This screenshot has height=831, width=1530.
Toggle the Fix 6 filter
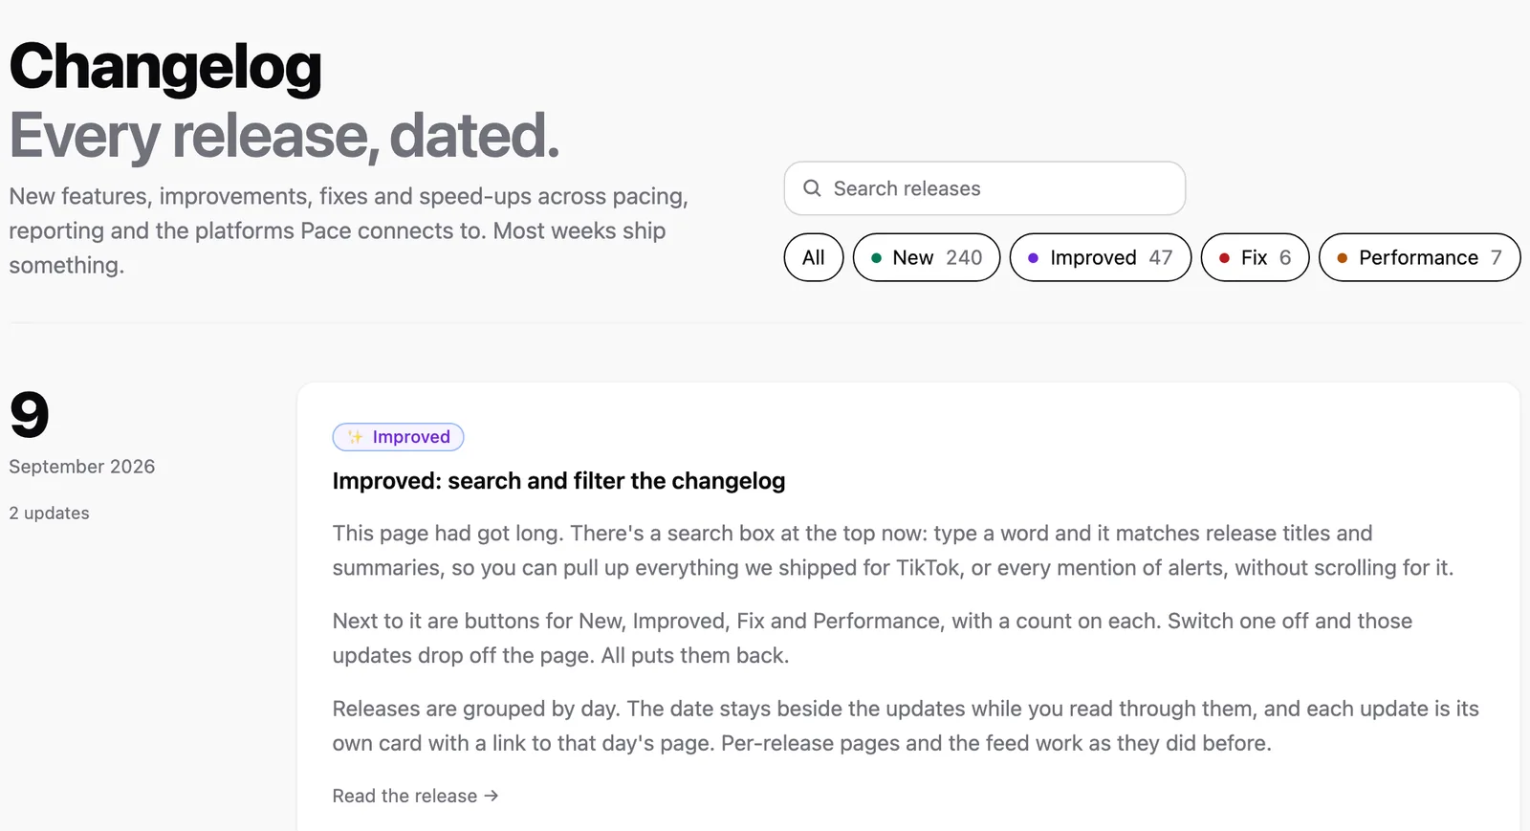point(1255,257)
